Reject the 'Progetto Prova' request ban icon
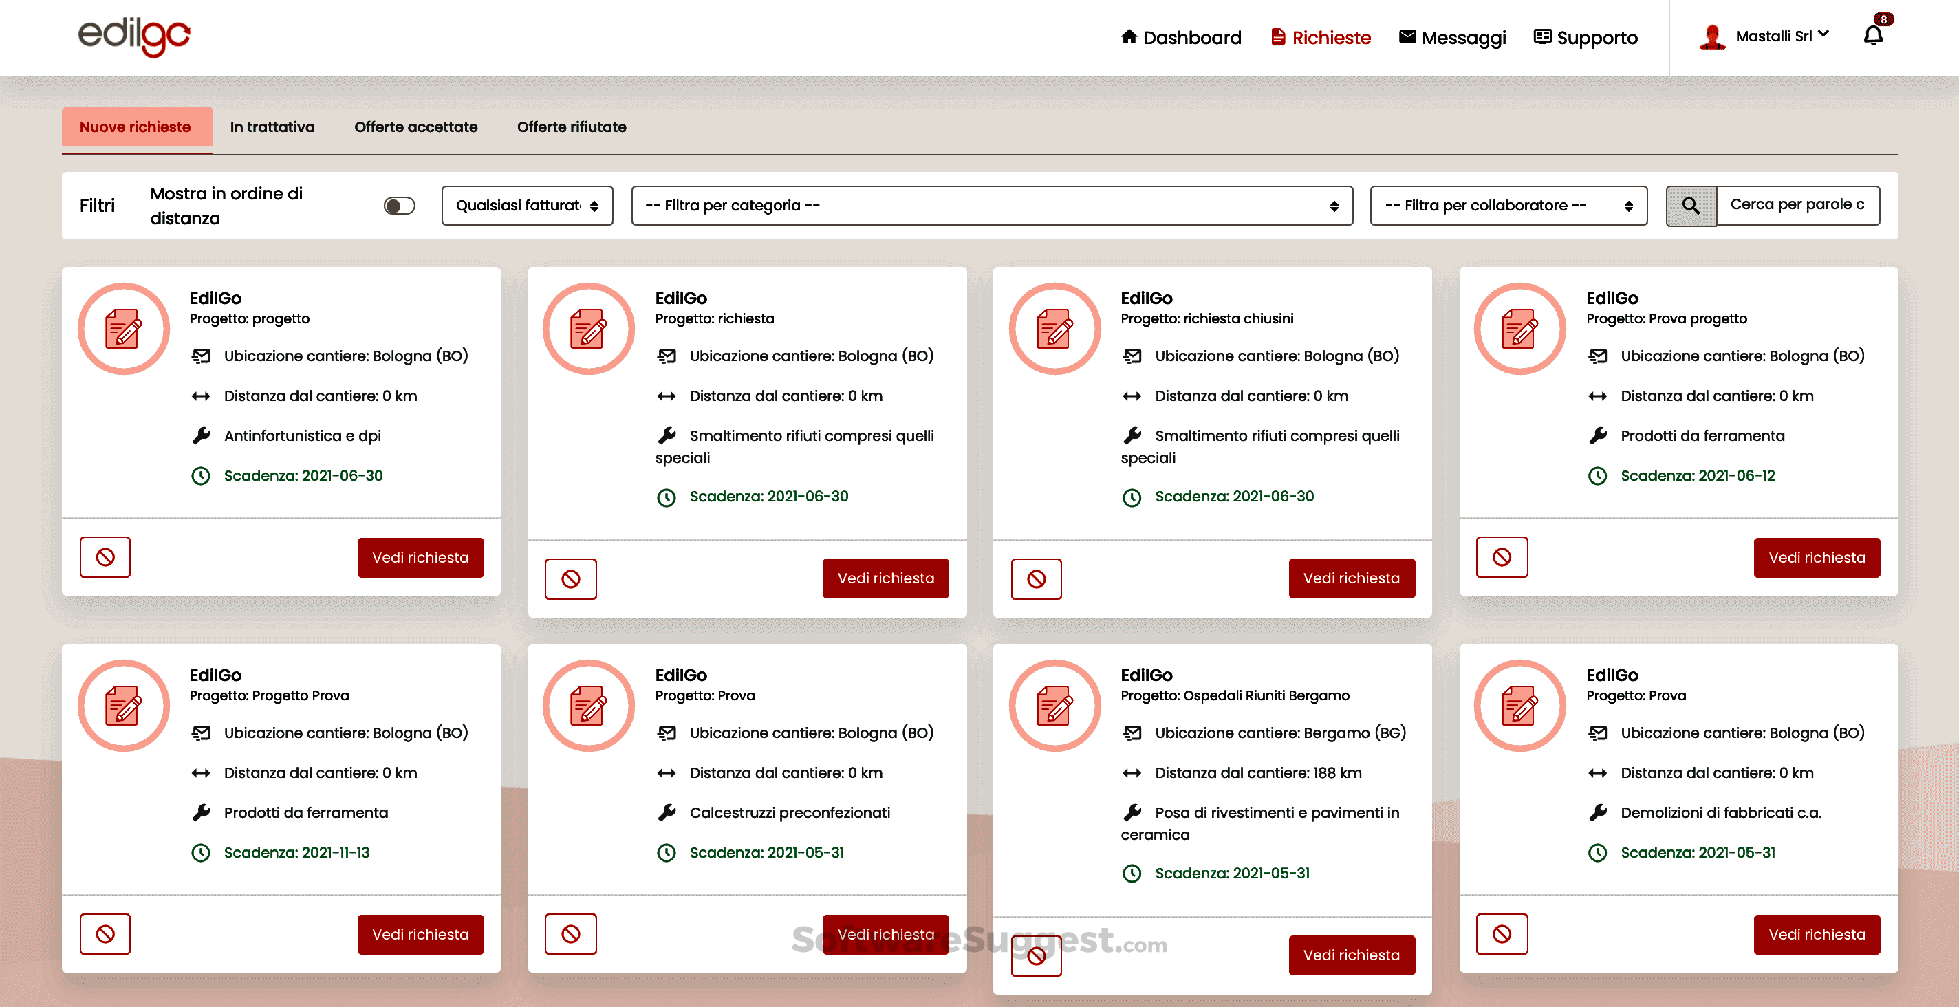The image size is (1959, 1007). tap(105, 934)
